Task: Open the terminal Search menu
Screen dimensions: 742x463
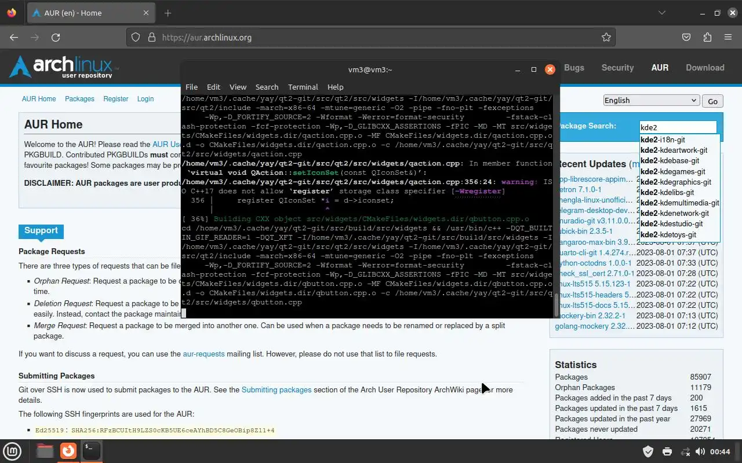Action: (x=267, y=87)
